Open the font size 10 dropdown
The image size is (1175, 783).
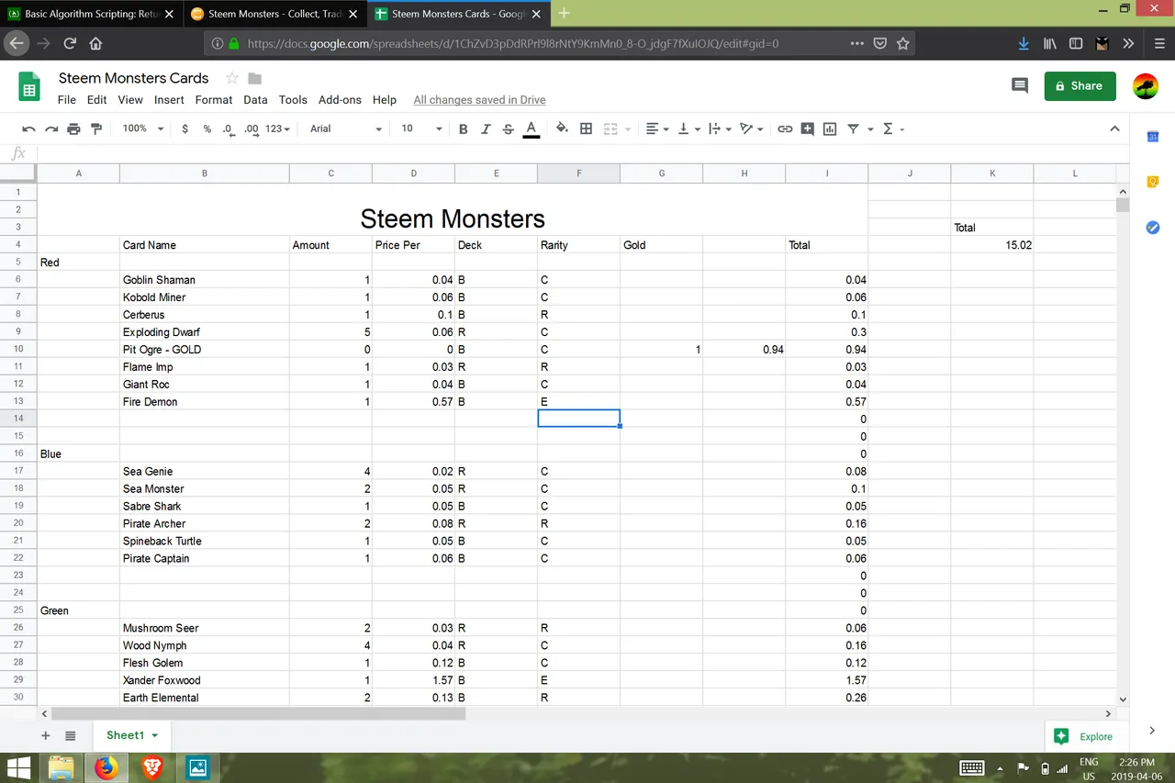click(421, 129)
